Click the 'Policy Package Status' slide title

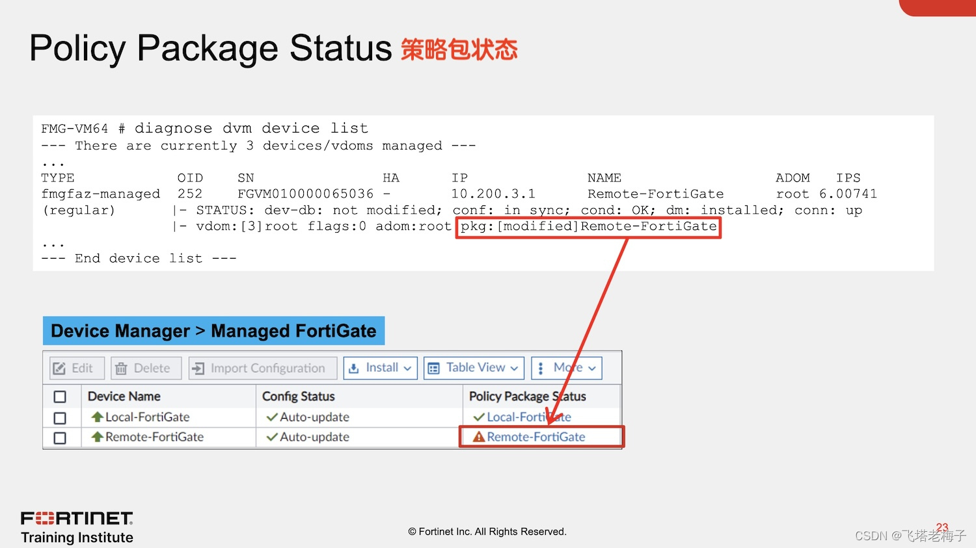pyautogui.click(x=210, y=48)
